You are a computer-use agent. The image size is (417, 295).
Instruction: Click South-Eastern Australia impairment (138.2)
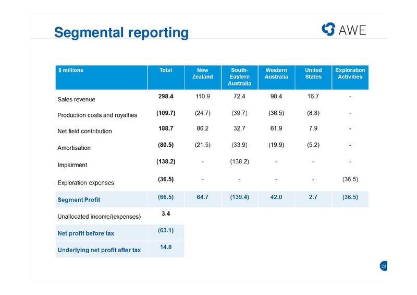pos(239,161)
